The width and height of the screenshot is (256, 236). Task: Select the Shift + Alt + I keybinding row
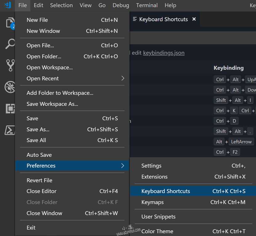click(x=193, y=100)
